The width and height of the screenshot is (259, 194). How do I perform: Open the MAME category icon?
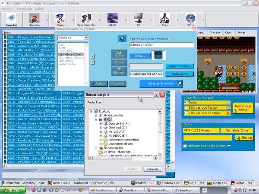pyautogui.click(x=112, y=19)
